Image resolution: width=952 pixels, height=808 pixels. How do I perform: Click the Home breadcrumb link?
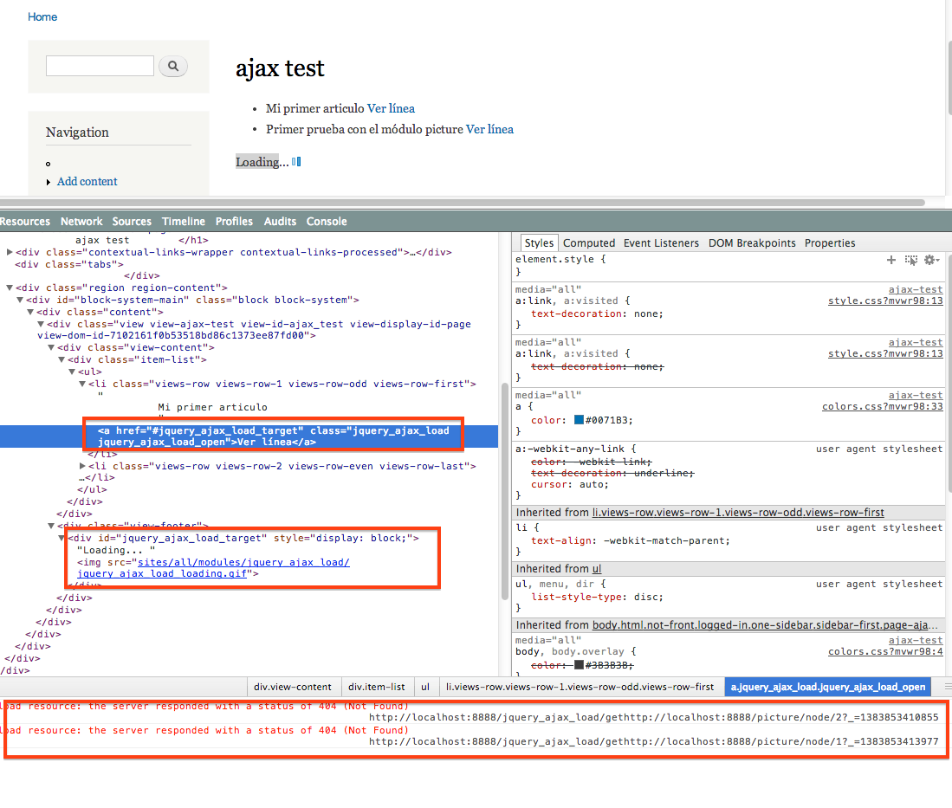click(42, 16)
